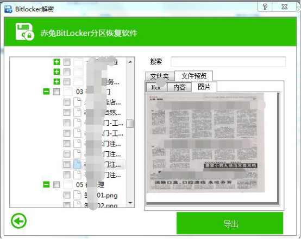Select the file name ending 店...
This screenshot has height=239, width=301.
[103, 102]
